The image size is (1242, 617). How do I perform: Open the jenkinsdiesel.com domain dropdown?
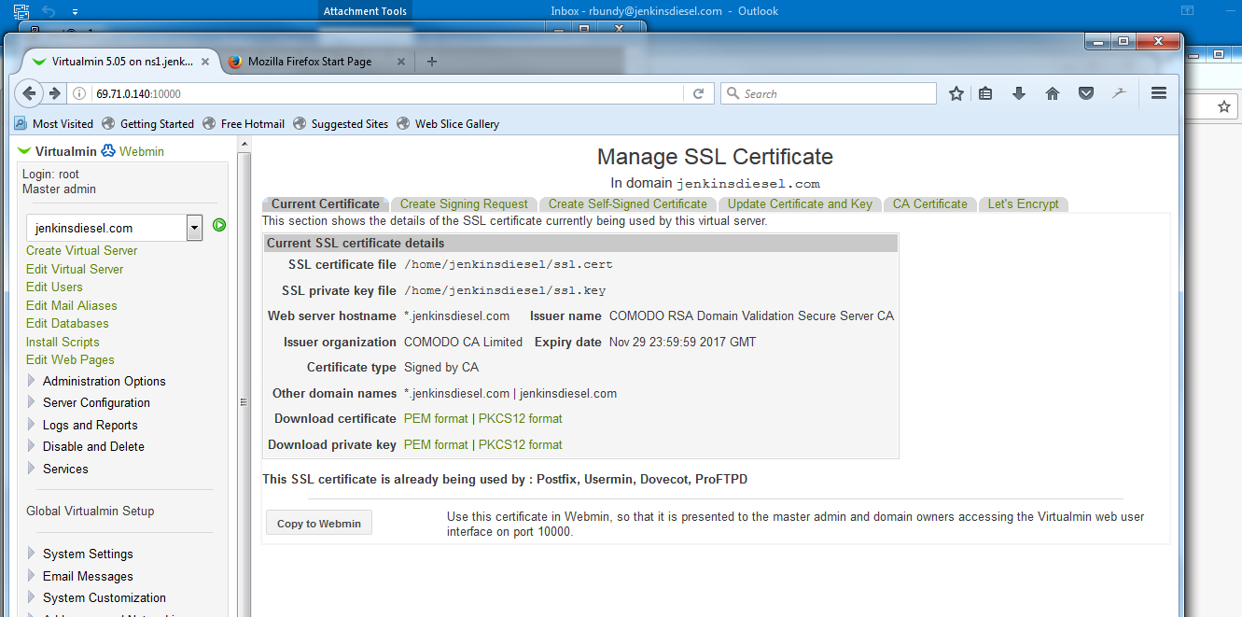point(195,228)
